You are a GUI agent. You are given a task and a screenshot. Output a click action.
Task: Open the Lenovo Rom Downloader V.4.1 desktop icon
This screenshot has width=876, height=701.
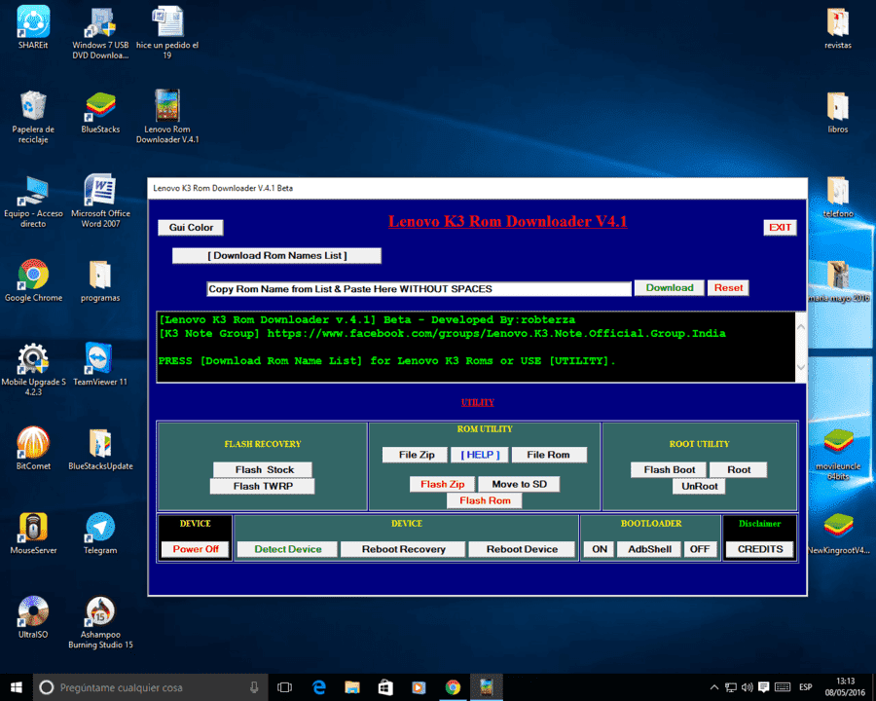167,116
